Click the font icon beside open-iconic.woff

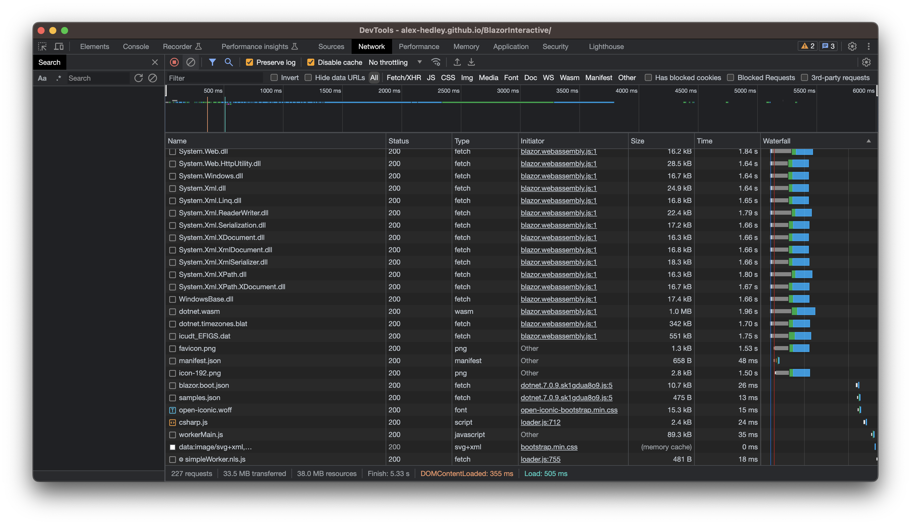pos(173,410)
